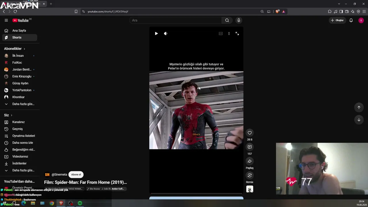Toggle the browser sidebar panel
The image size is (368, 207).
click(x=341, y=11)
